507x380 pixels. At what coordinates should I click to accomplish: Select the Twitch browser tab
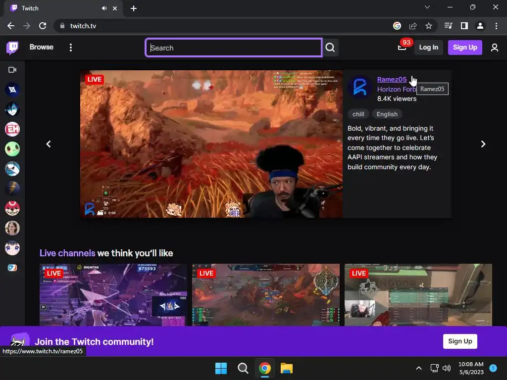[x=63, y=8]
